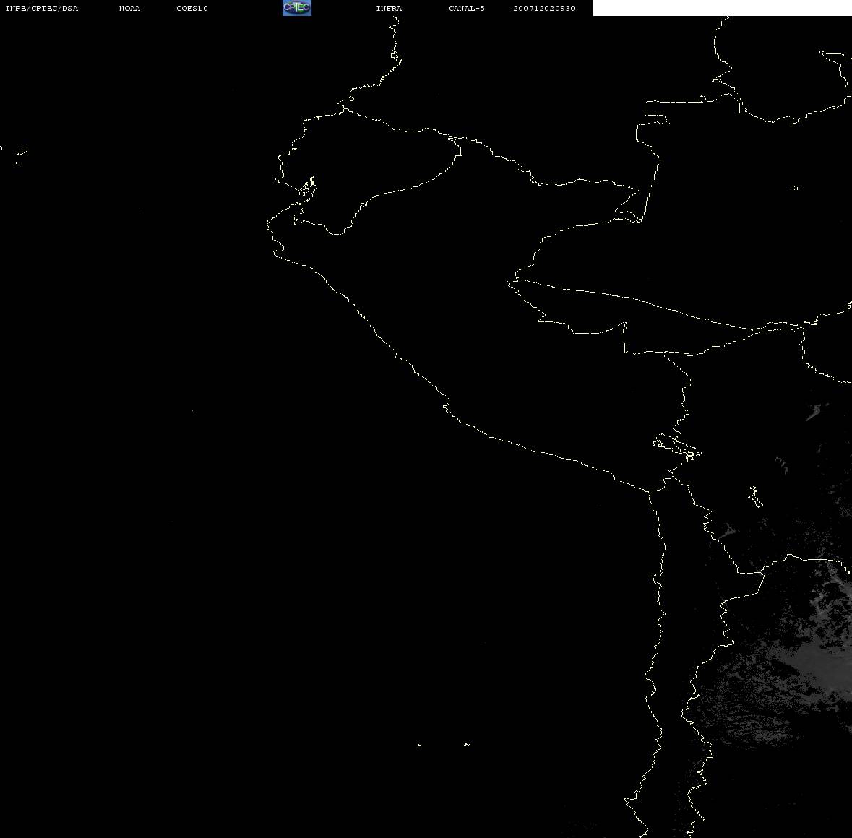The width and height of the screenshot is (852, 838).
Task: Click the GOES10 satellite label
Action: pyautogui.click(x=192, y=9)
